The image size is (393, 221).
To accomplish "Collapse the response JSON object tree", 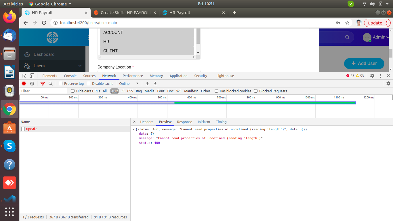I will click(x=133, y=129).
